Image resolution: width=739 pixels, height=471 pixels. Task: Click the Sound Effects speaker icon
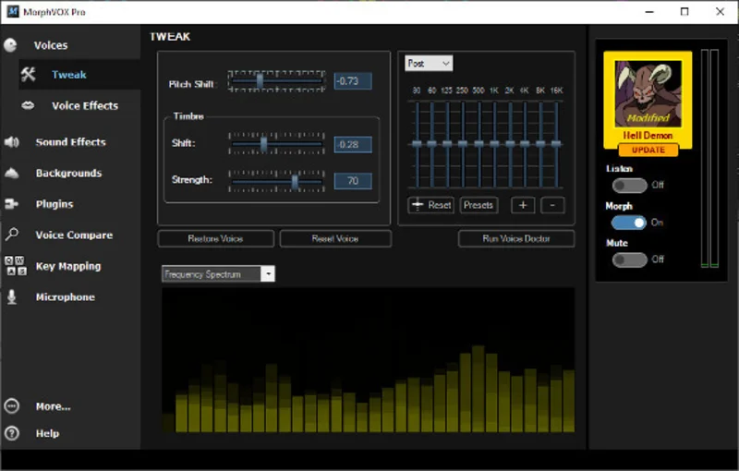coord(12,142)
